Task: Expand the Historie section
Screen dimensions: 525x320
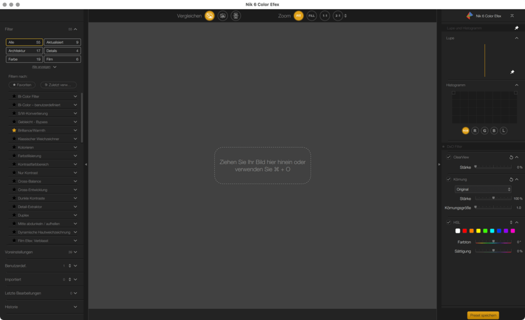Action: pyautogui.click(x=75, y=307)
